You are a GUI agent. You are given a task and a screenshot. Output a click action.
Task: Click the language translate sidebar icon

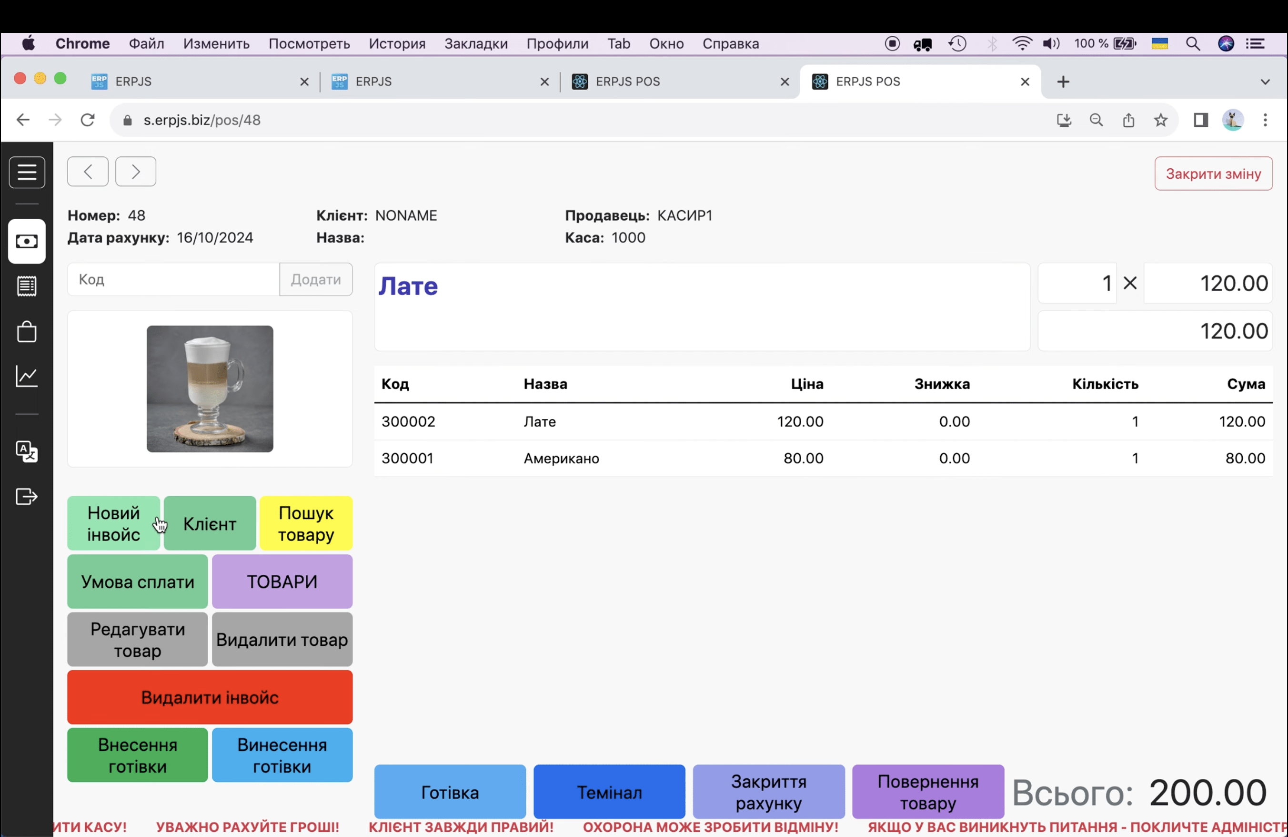tap(27, 451)
